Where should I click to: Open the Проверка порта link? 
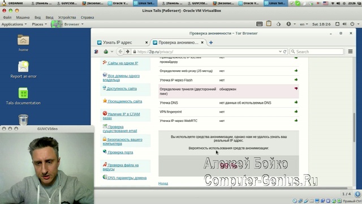(x=120, y=152)
